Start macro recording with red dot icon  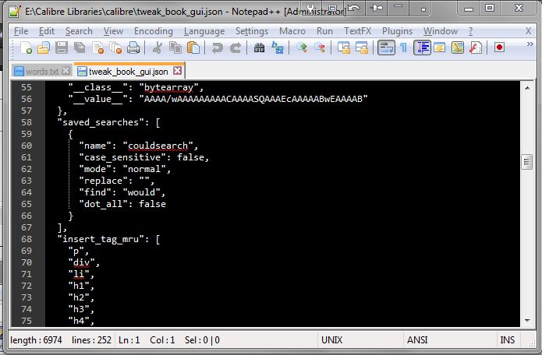click(x=499, y=47)
